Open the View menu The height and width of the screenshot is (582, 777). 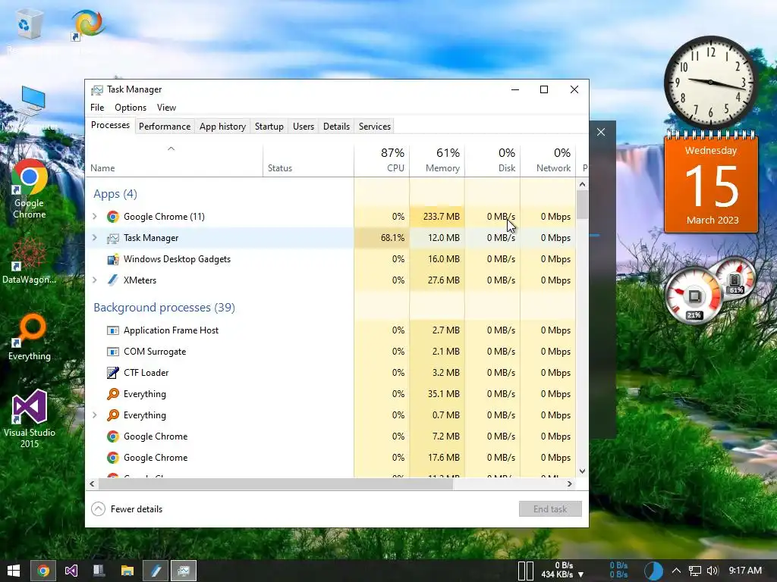pos(166,108)
